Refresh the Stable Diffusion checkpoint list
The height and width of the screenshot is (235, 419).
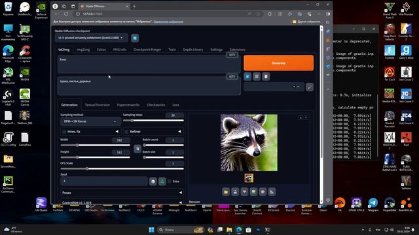click(x=135, y=38)
